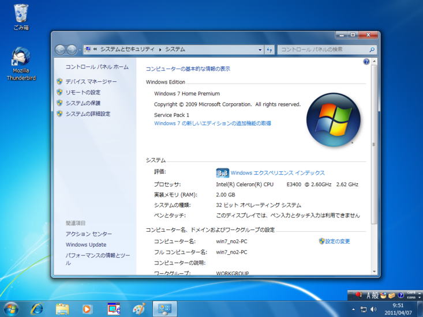
Task: Click the Control Panel icon in address bar
Action: coord(88,50)
